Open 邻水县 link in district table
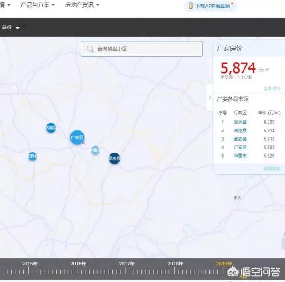Screen dimensions: 285x282 pyautogui.click(x=240, y=122)
